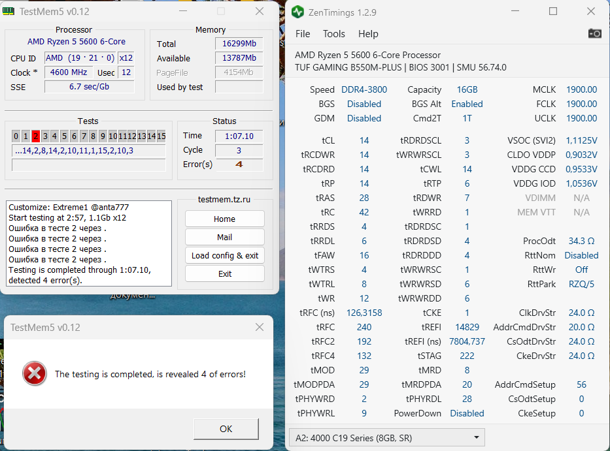Click the VSOC (SVI2) 1,1125V value
Screen dimensions: 610x451
pyautogui.click(x=581, y=140)
